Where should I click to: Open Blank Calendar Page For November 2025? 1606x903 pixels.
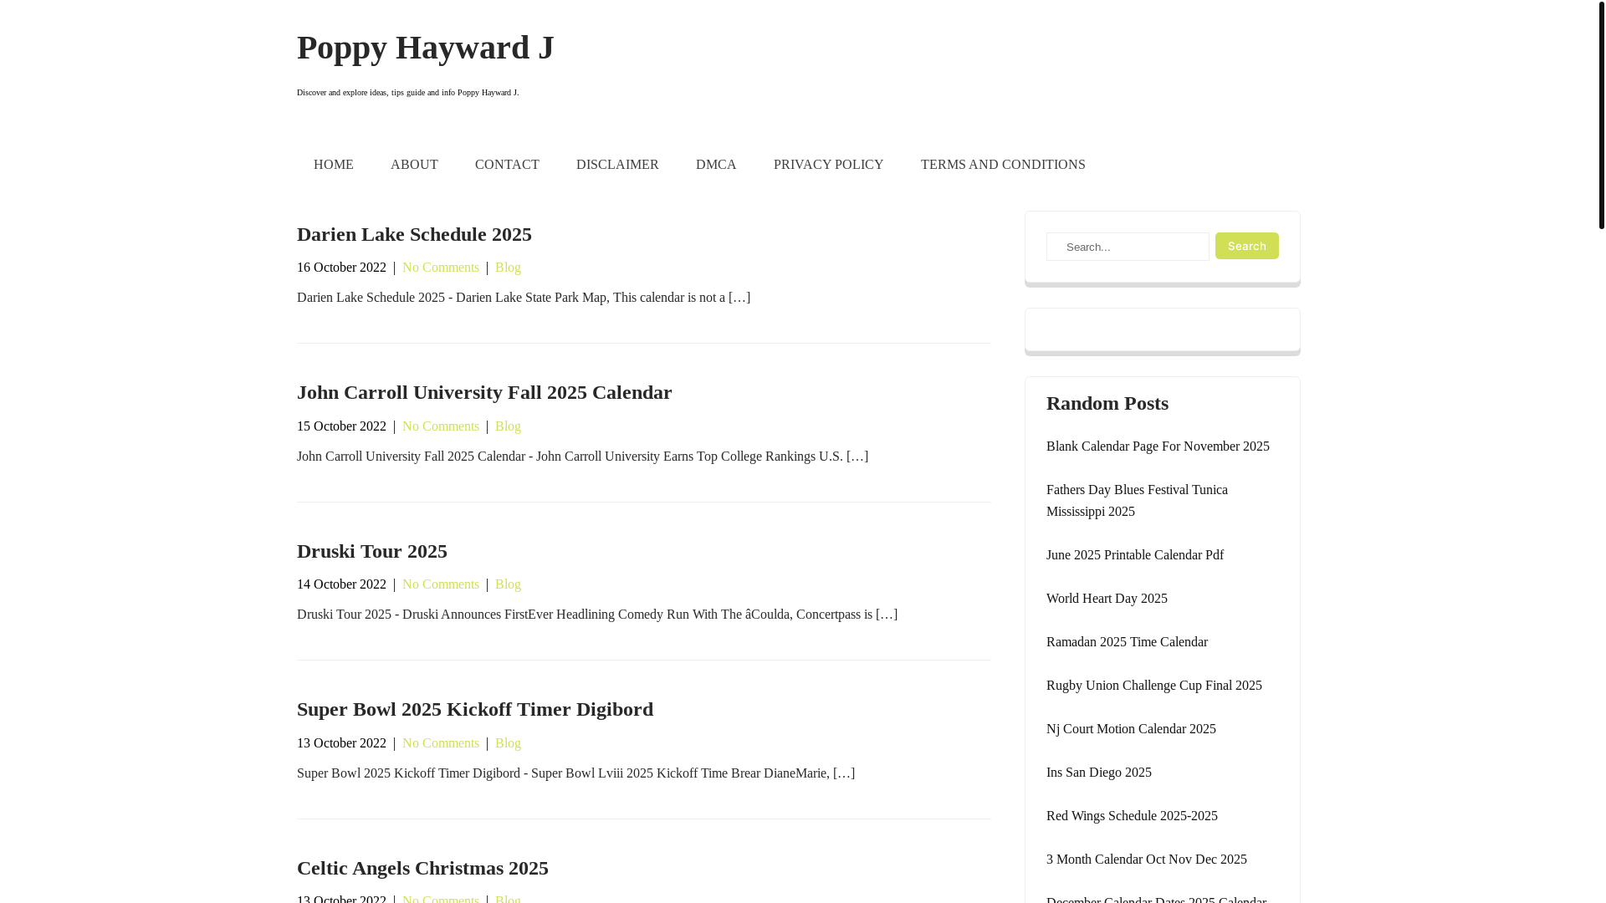pos(1158,446)
